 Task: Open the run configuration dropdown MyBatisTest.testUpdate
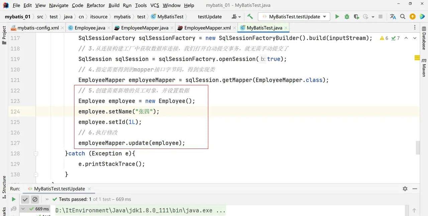[x=294, y=17]
